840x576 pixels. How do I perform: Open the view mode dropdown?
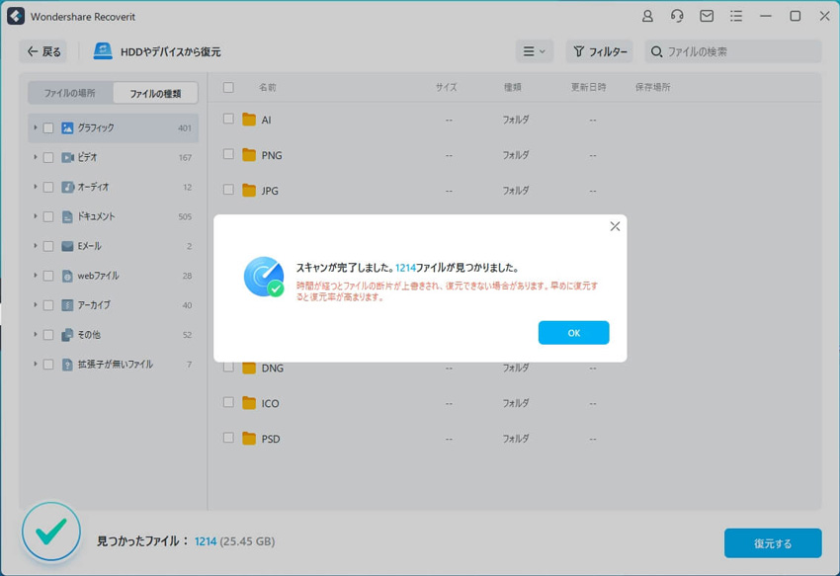(534, 51)
